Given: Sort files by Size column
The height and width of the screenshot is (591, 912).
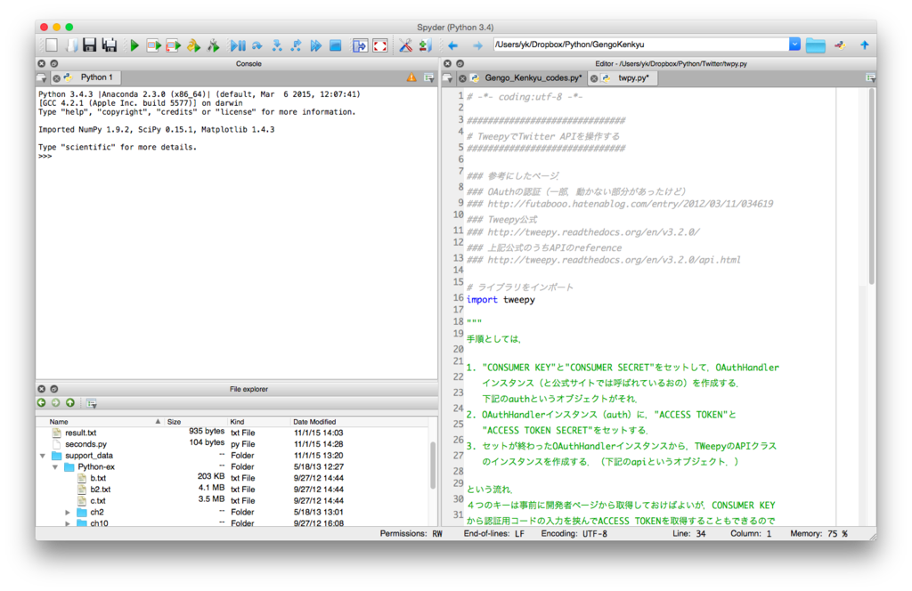Looking at the screenshot, I should tap(195, 421).
